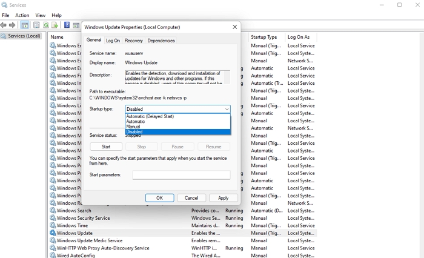Click the Back arrow in the toolbar

click(x=4, y=25)
